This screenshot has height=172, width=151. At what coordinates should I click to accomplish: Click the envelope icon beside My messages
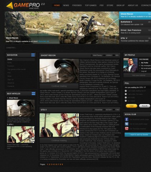tap(140, 66)
